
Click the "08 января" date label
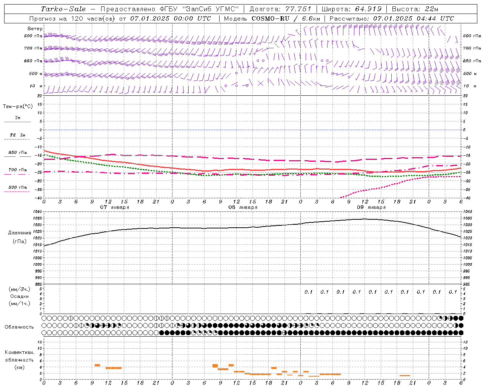click(x=243, y=207)
